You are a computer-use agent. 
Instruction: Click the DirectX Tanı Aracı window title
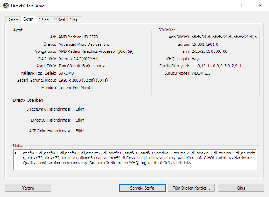coord(28,6)
